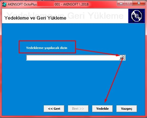Go back with the << Geri button
The width and height of the screenshot is (147, 118).
(54, 109)
